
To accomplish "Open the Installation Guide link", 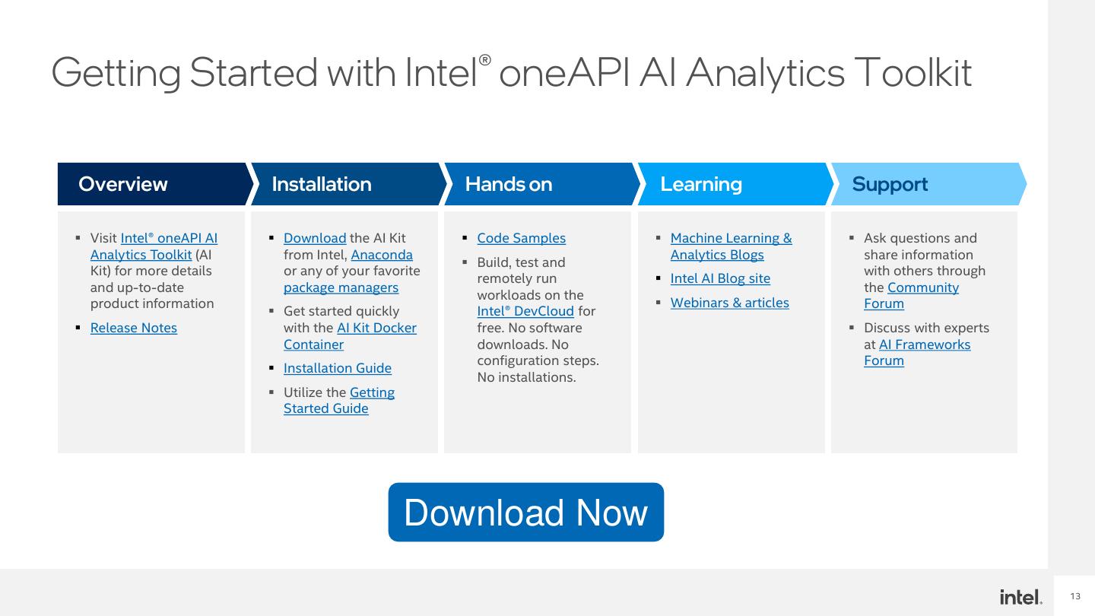I will click(338, 368).
